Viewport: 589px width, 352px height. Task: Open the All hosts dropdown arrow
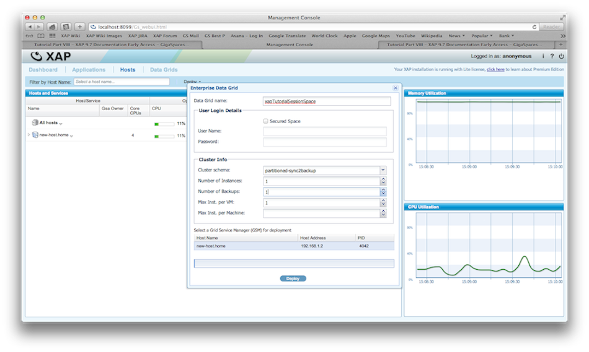(x=61, y=123)
